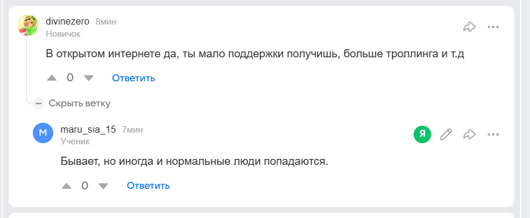
Task: Downvote maru_sia_15's reply
Action: (103, 186)
